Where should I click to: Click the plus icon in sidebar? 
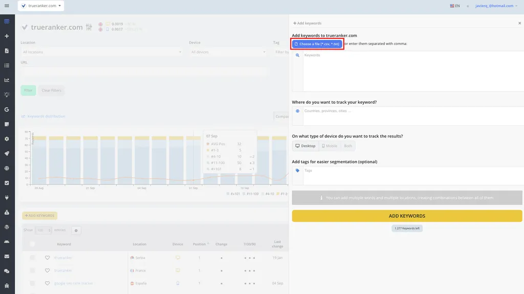click(7, 36)
